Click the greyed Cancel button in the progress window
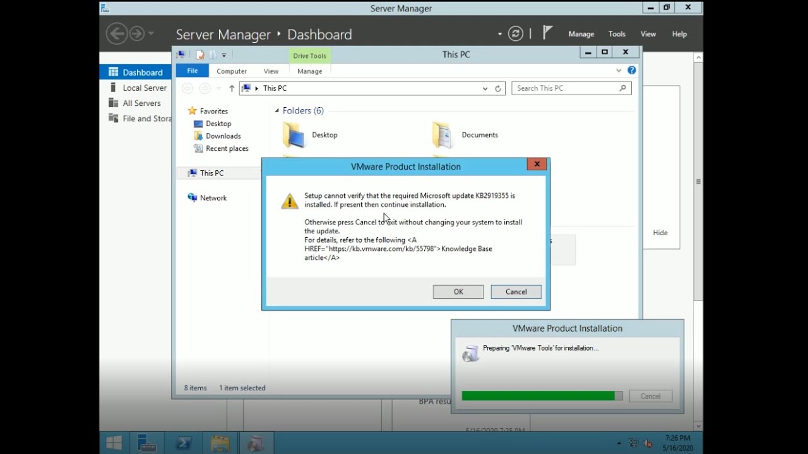The image size is (808, 454). pos(650,396)
